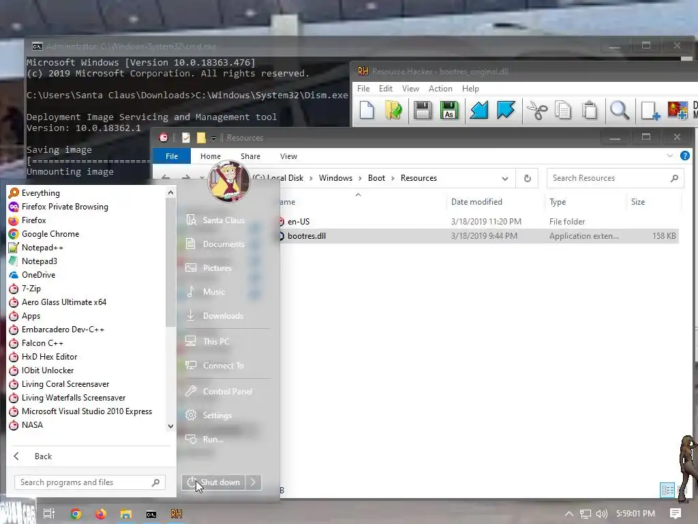698x524 pixels.
Task: Open Action Center notification icon
Action: click(x=676, y=514)
